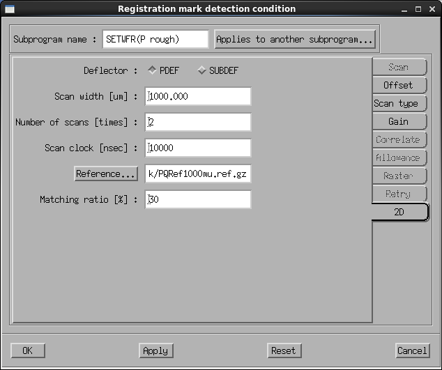Switch to the Offset tab
442x370 pixels.
(x=398, y=85)
